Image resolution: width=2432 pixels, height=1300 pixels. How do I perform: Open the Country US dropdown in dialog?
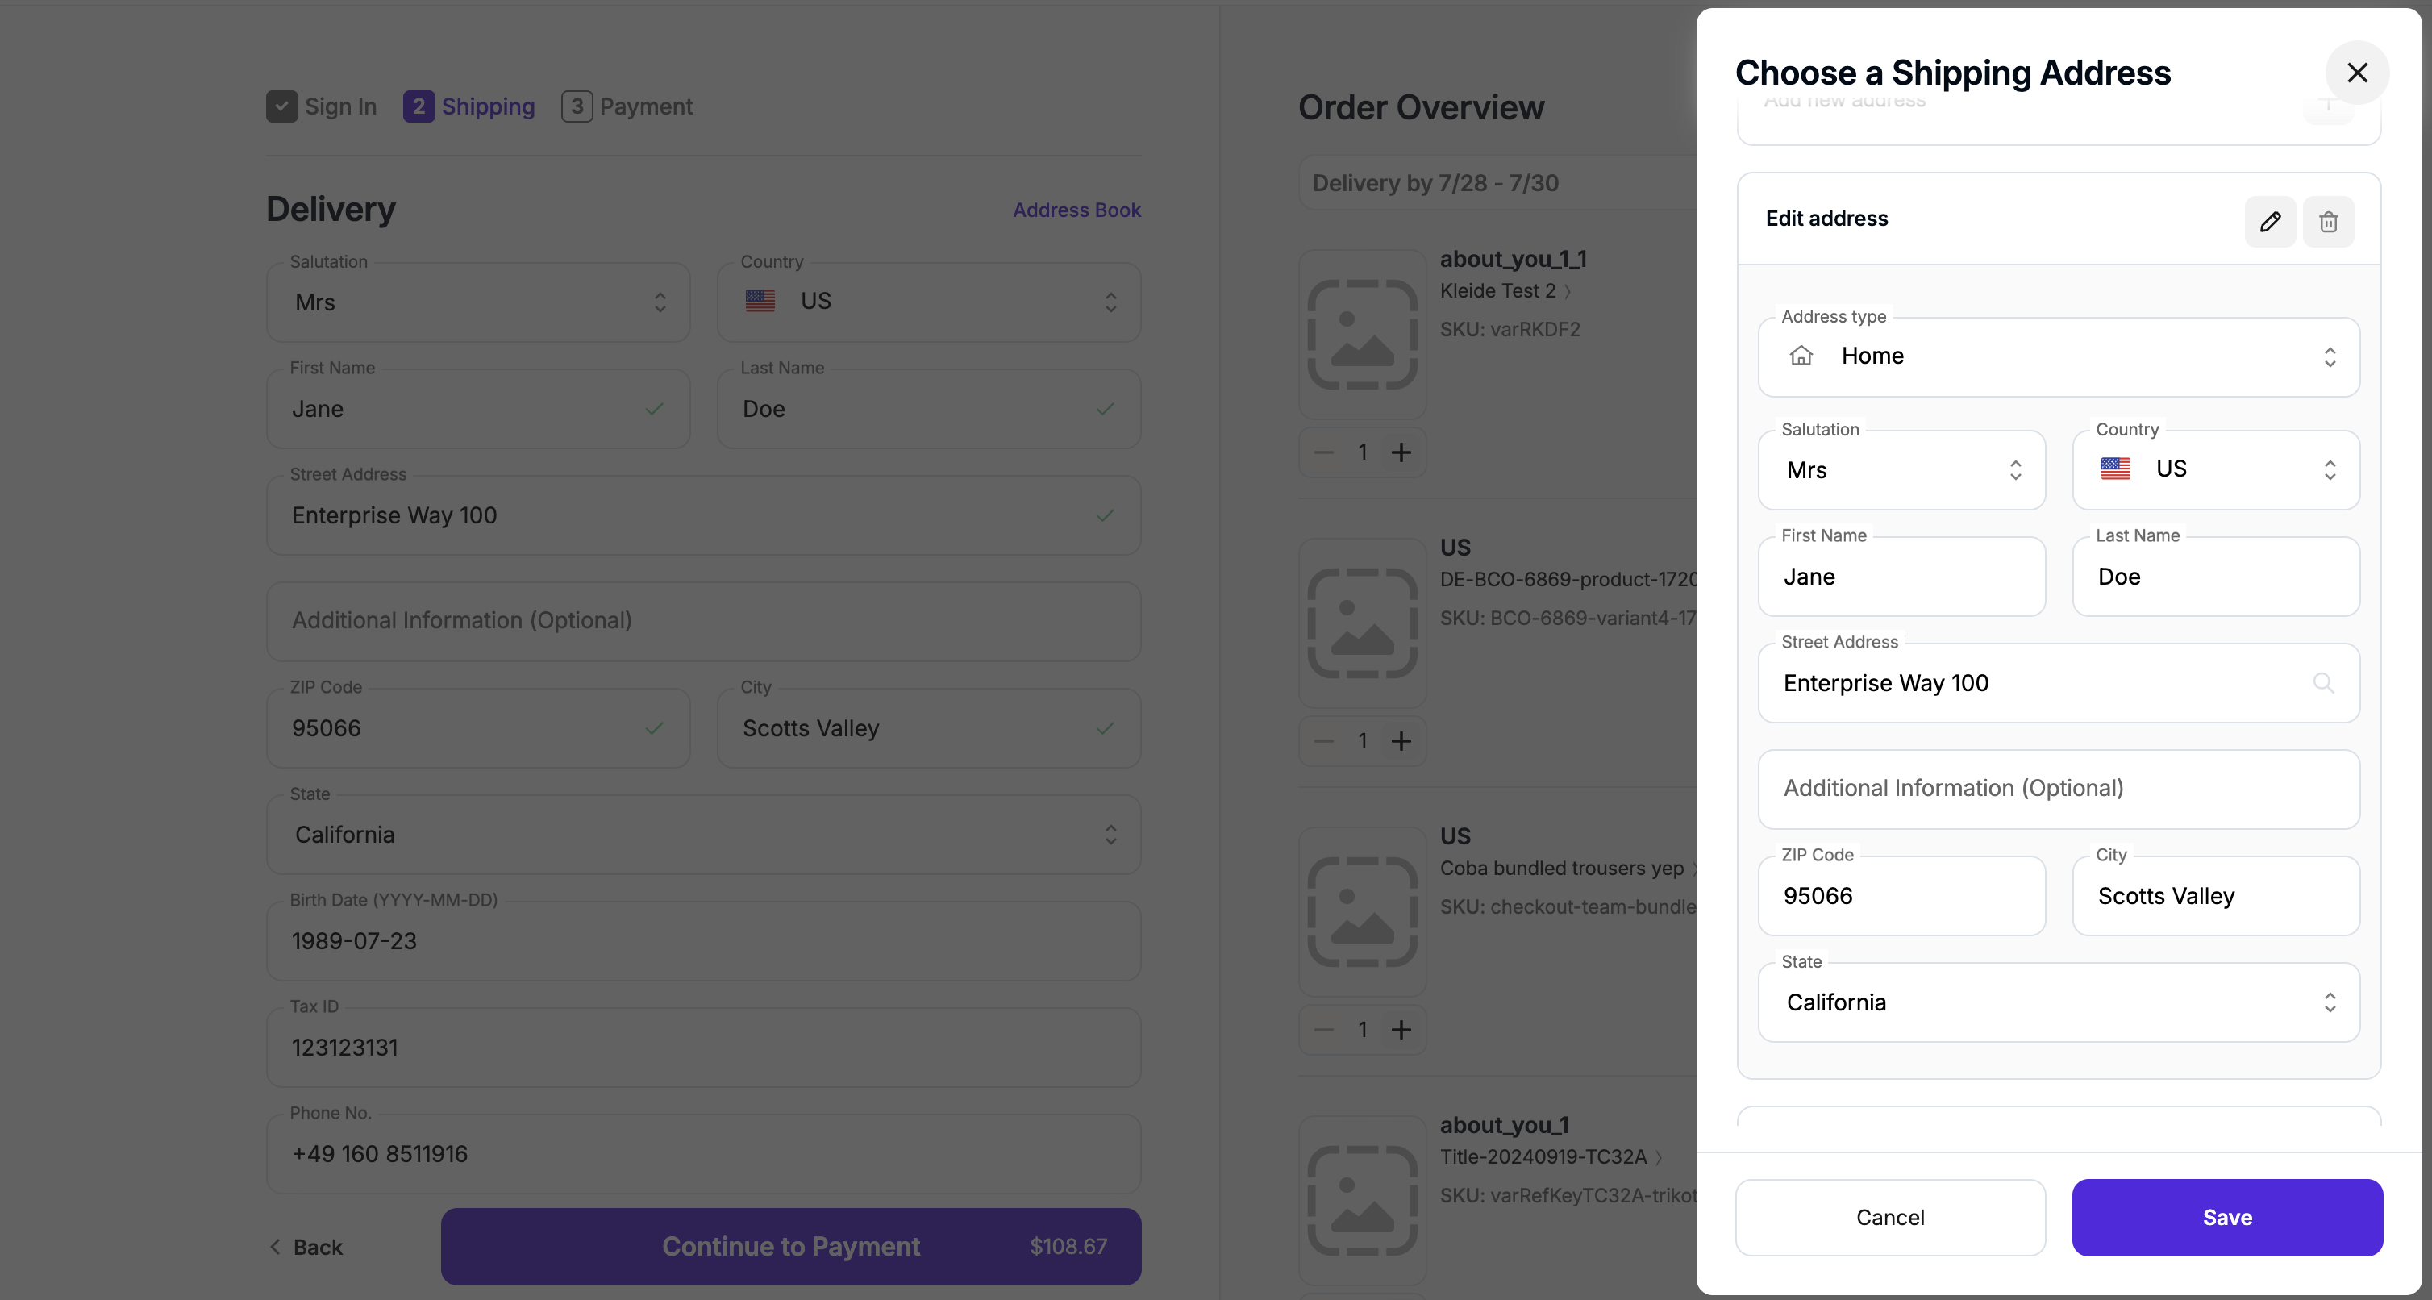tap(2216, 470)
